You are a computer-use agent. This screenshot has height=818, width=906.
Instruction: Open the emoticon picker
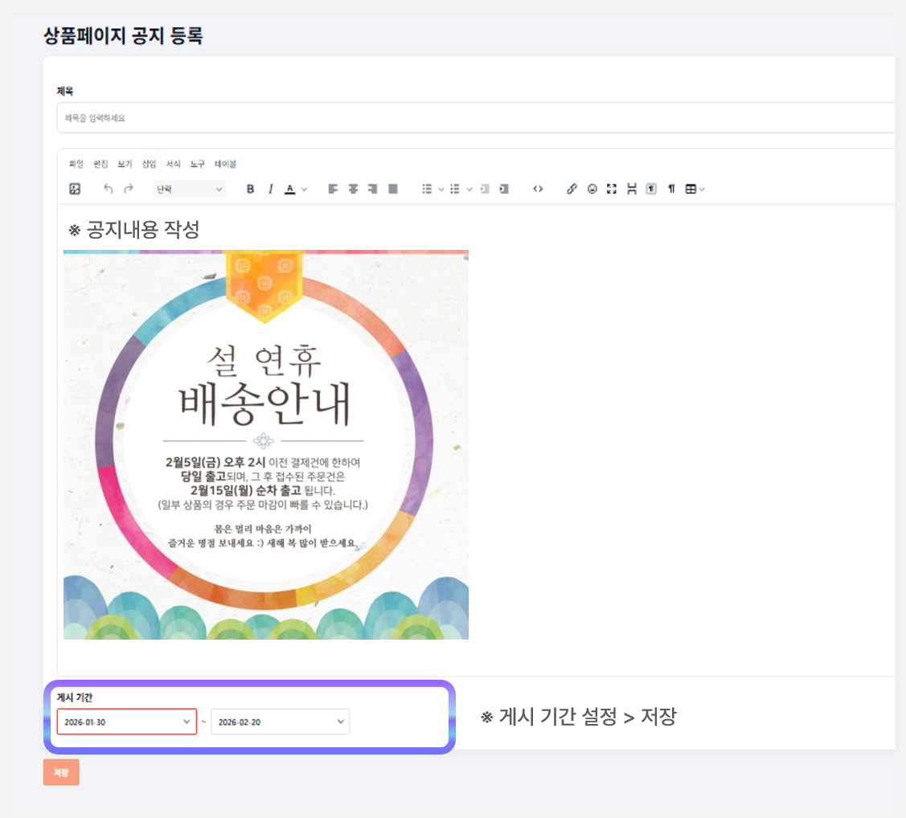pyautogui.click(x=592, y=189)
